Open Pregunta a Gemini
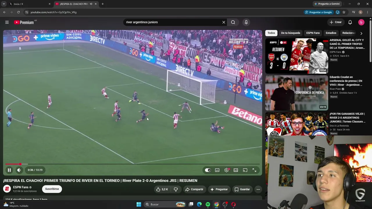Viewport: 372px width, 209px height. click(x=327, y=4)
